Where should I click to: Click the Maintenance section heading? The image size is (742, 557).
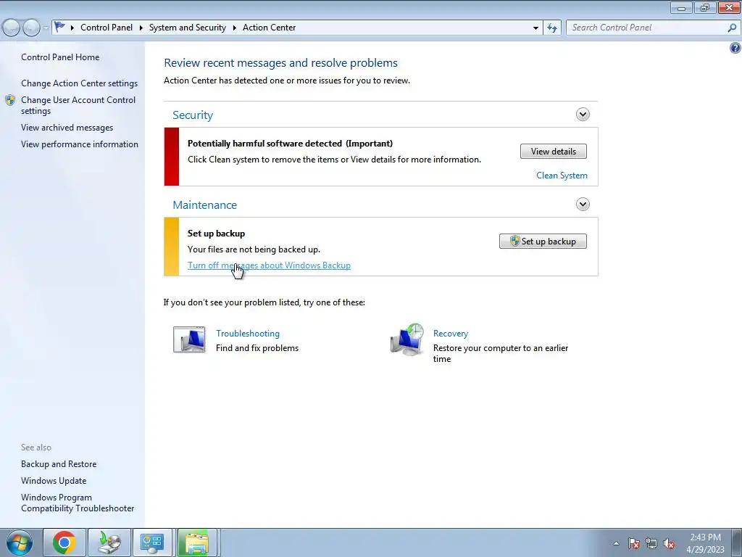[204, 205]
